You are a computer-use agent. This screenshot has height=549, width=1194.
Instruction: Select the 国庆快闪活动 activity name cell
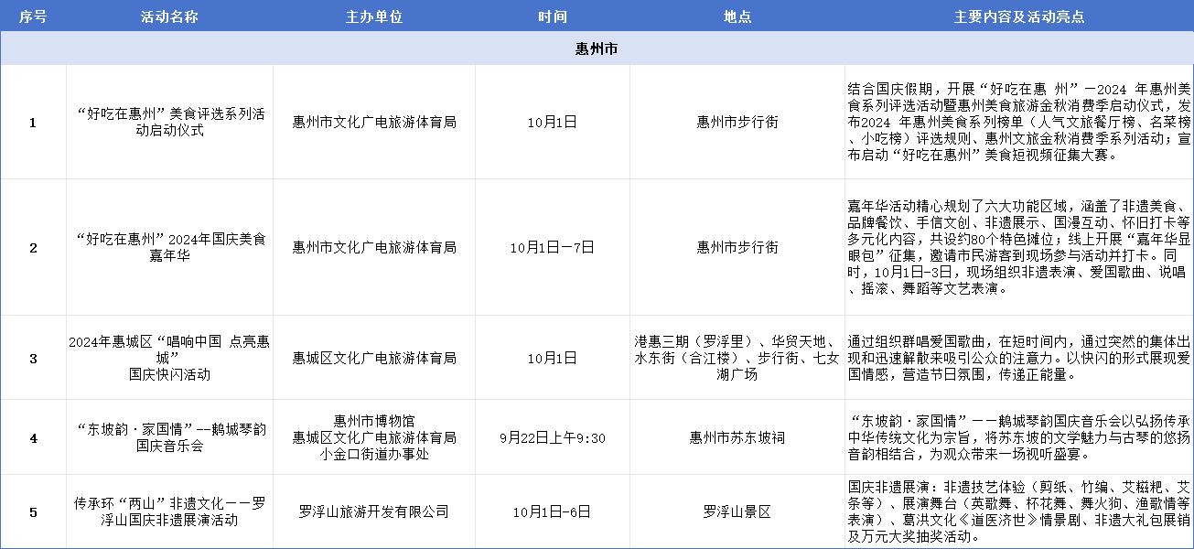pyautogui.click(x=169, y=358)
